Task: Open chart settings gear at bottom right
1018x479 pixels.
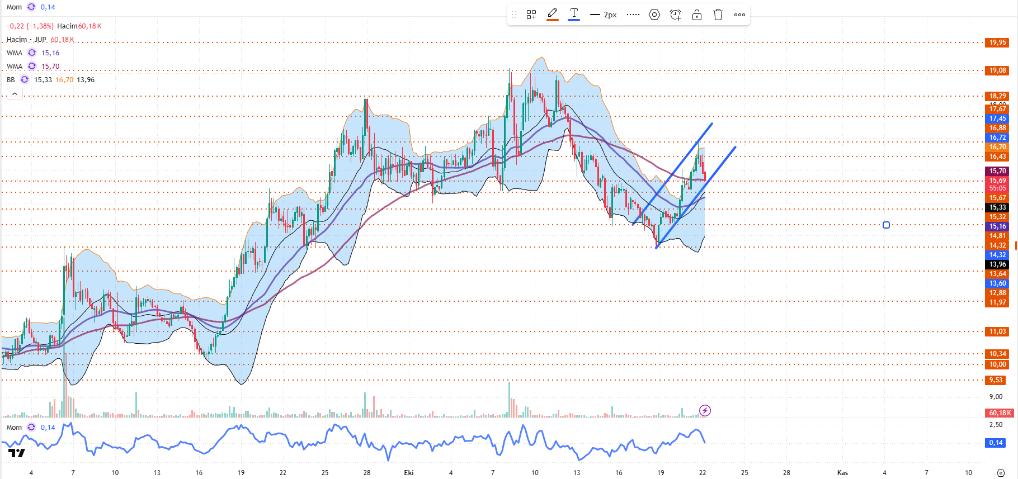Action: click(x=1001, y=473)
